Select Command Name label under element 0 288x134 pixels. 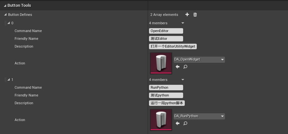(x=28, y=31)
